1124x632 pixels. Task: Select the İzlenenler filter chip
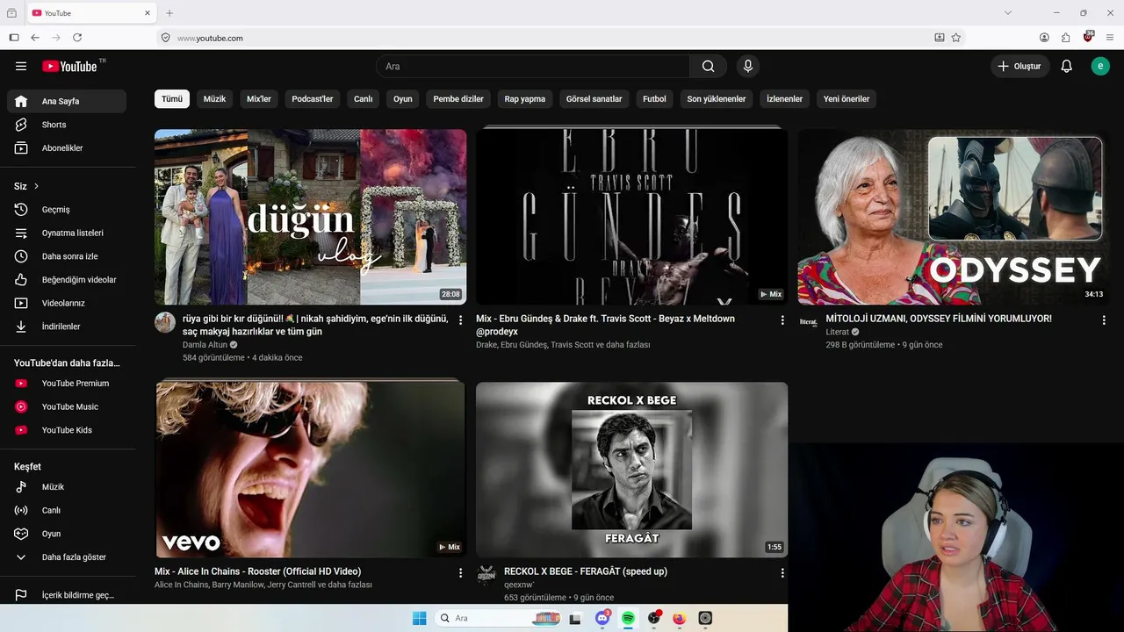(785, 99)
